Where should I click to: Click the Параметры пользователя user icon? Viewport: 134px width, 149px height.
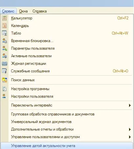coord(5,48)
